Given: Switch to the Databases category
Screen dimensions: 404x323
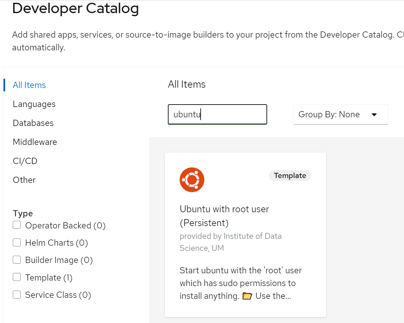Looking at the screenshot, I should [33, 123].
